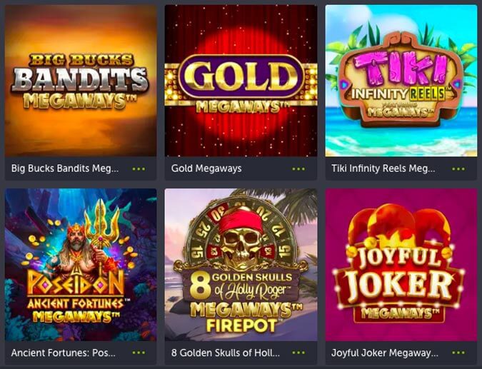Click the 'Joyful Joker Megaway...' title

[x=385, y=353]
